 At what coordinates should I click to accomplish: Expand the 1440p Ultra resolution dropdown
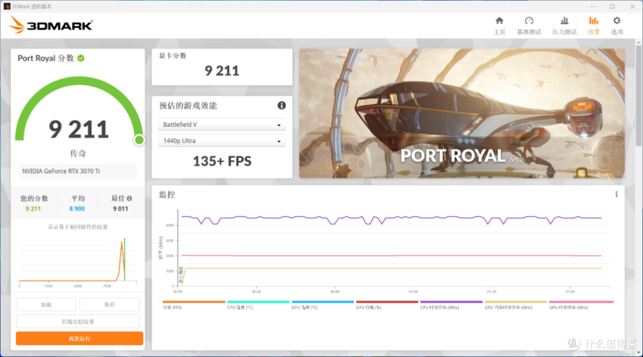coord(222,141)
